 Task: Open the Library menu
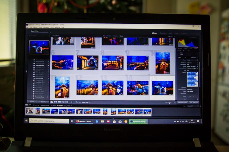(35, 27)
